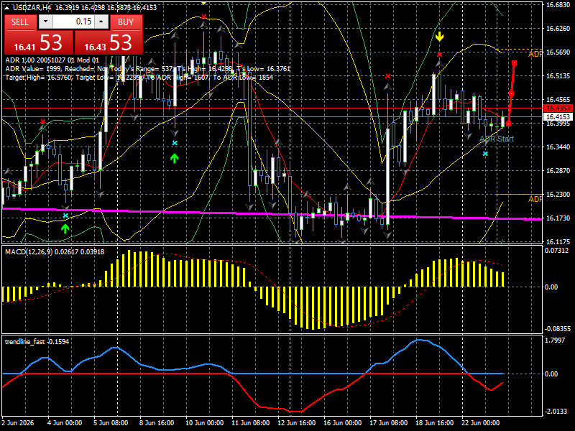Click the upper orange ADR level label

[x=535, y=55]
